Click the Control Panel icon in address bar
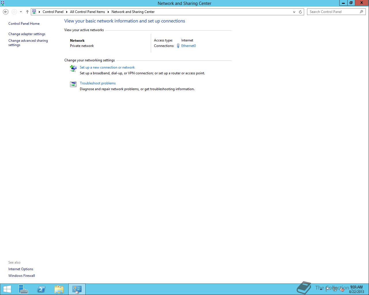This screenshot has height=295, width=369. [x=34, y=12]
